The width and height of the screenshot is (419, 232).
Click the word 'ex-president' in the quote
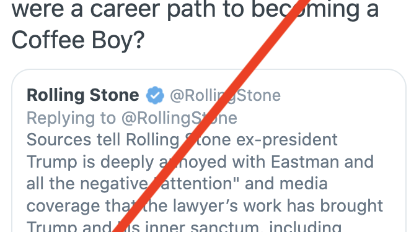[287, 140]
